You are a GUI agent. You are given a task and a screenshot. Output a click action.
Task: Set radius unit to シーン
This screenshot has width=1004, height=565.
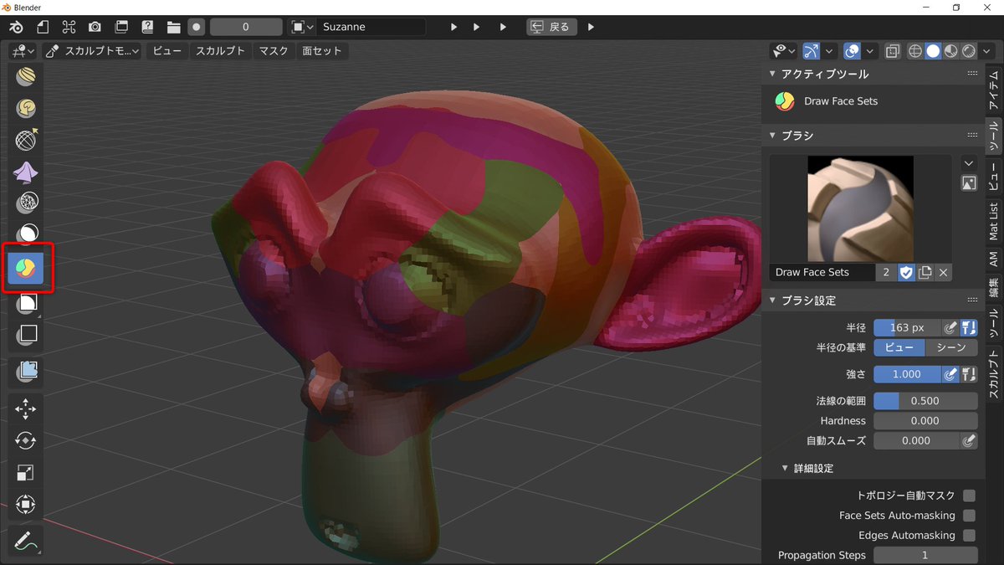[x=951, y=347]
